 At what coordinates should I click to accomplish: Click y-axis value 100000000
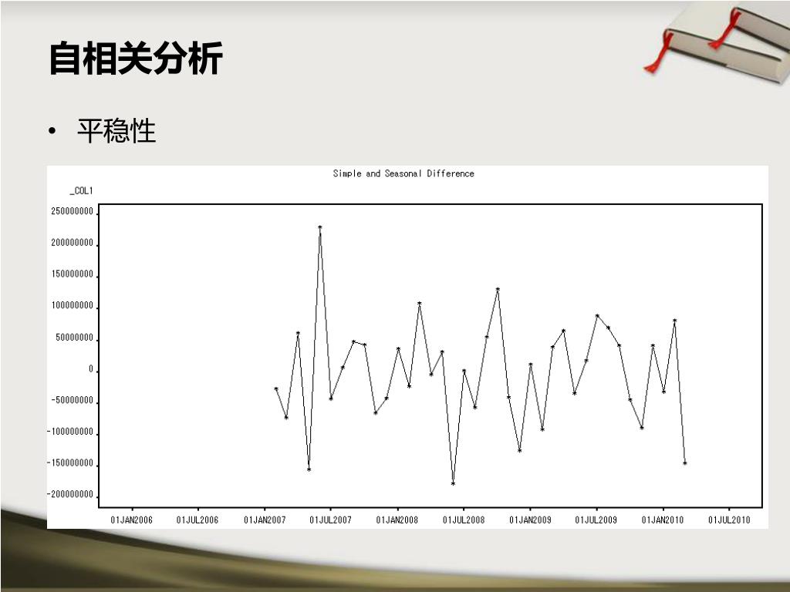pos(72,305)
